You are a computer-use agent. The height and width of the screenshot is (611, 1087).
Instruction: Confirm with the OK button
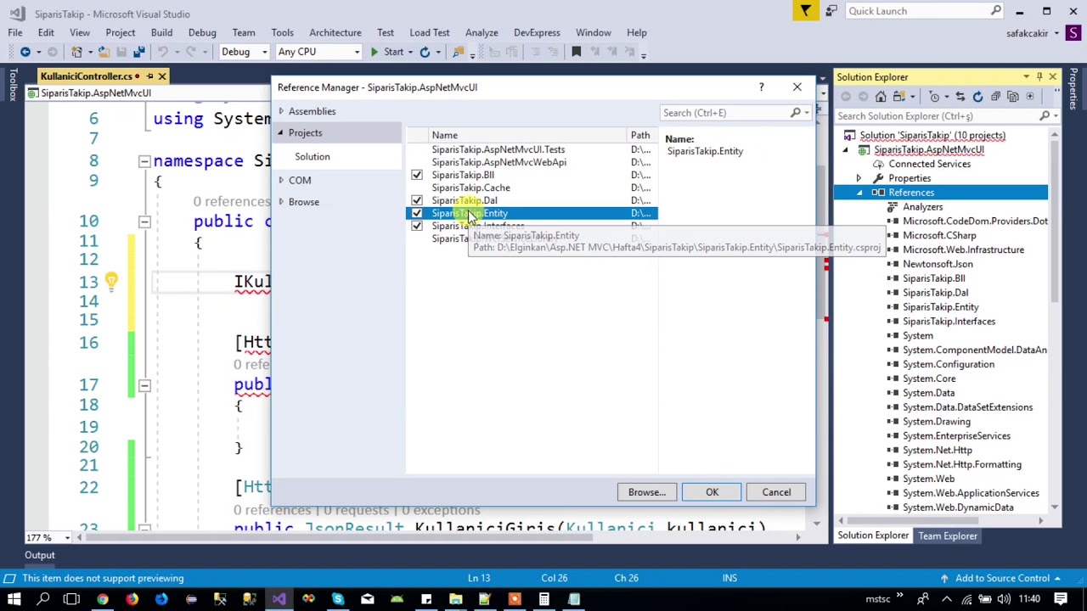pos(712,492)
